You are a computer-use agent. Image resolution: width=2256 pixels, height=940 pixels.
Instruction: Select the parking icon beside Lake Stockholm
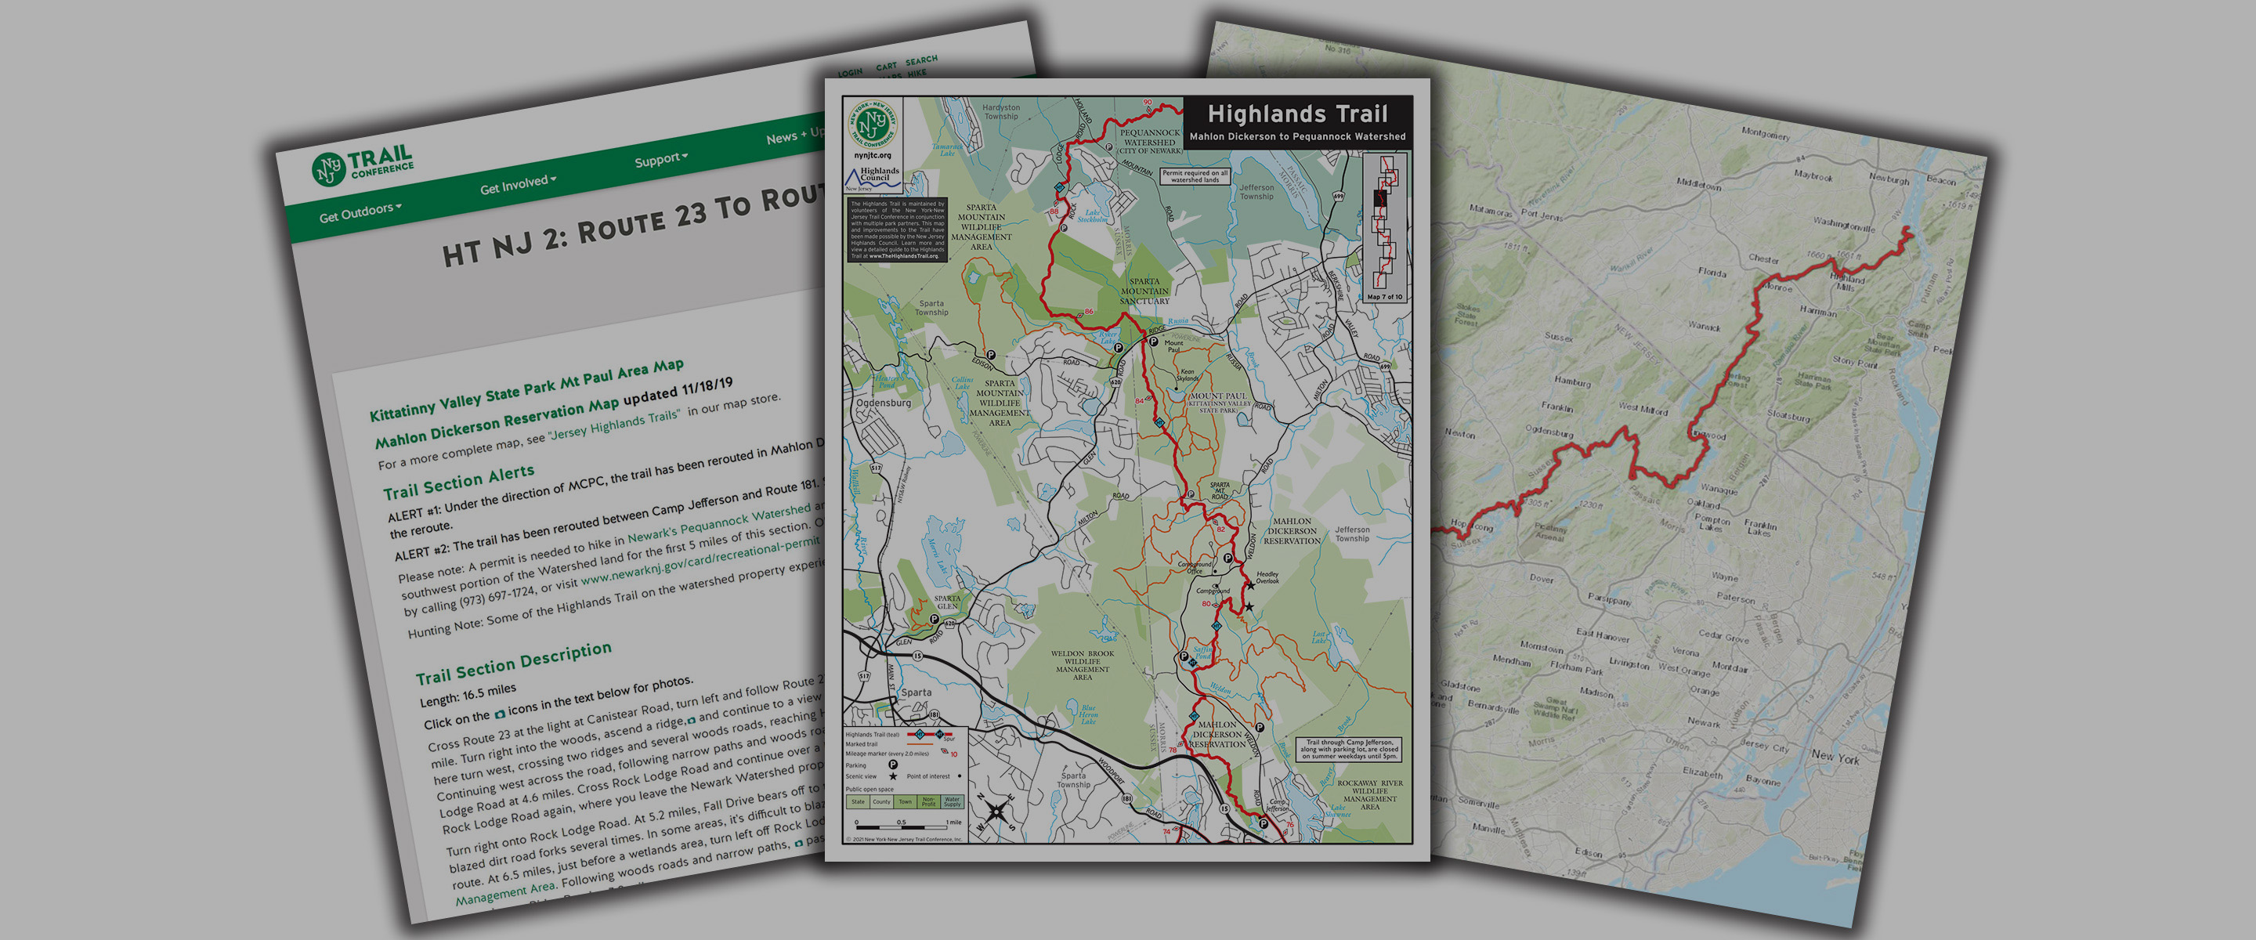[x=1064, y=229]
